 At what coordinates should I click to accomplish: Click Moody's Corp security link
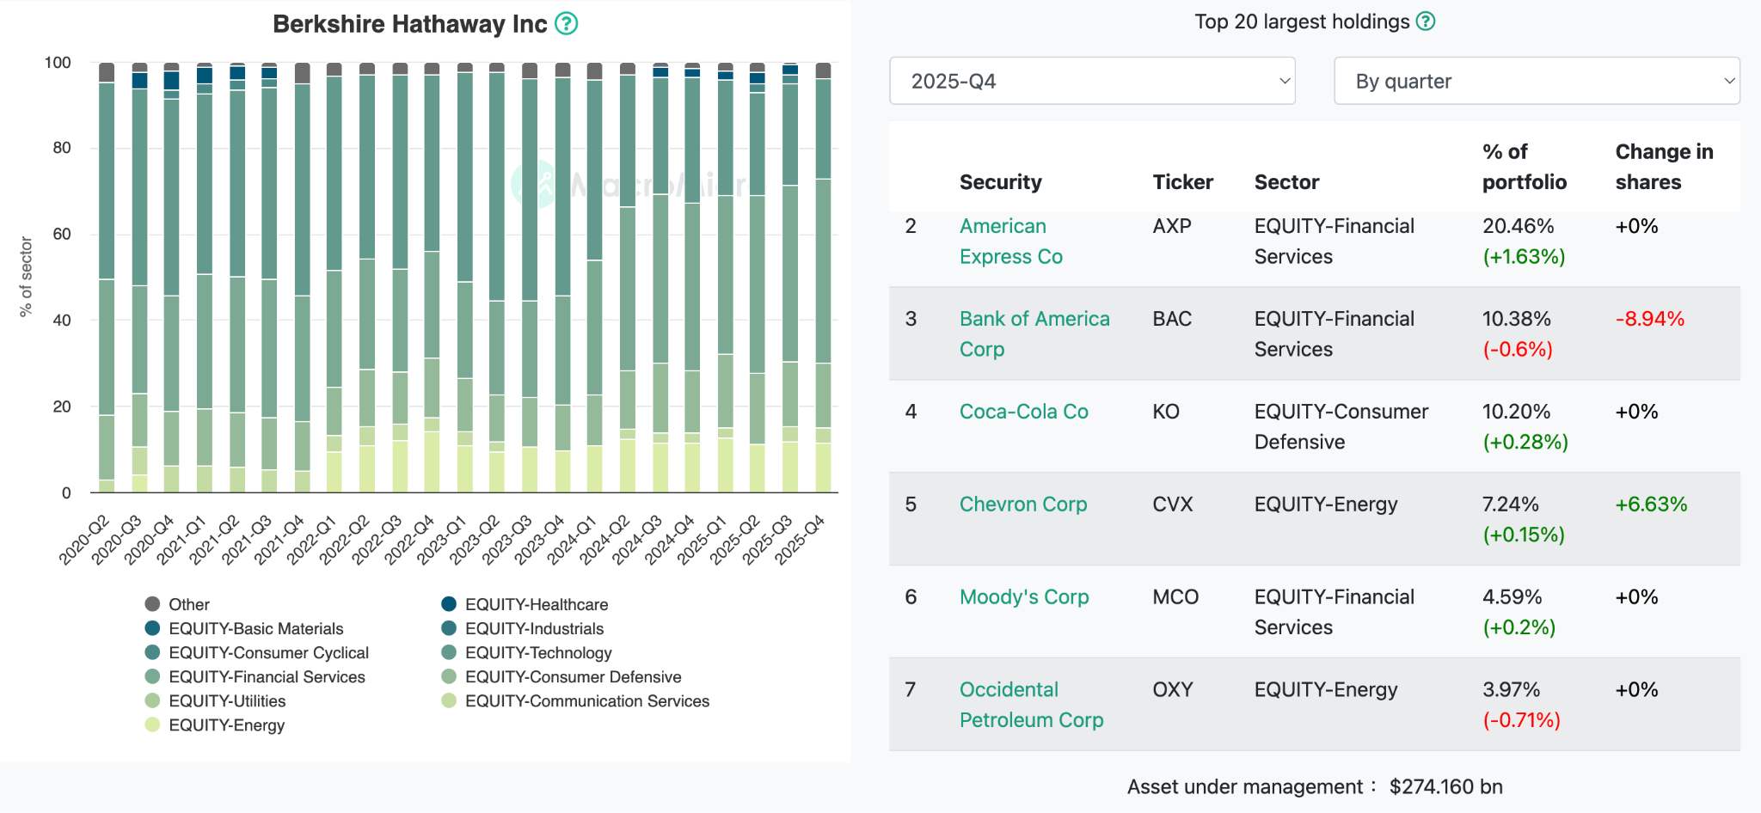point(1024,597)
